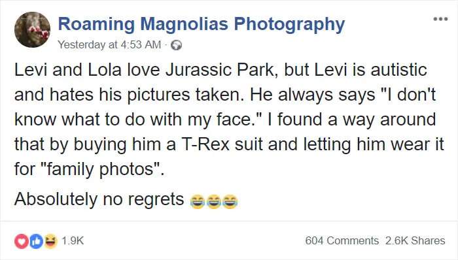
Task: Click the Yesterday at 4:53 AM timestamp
Action: click(109, 44)
